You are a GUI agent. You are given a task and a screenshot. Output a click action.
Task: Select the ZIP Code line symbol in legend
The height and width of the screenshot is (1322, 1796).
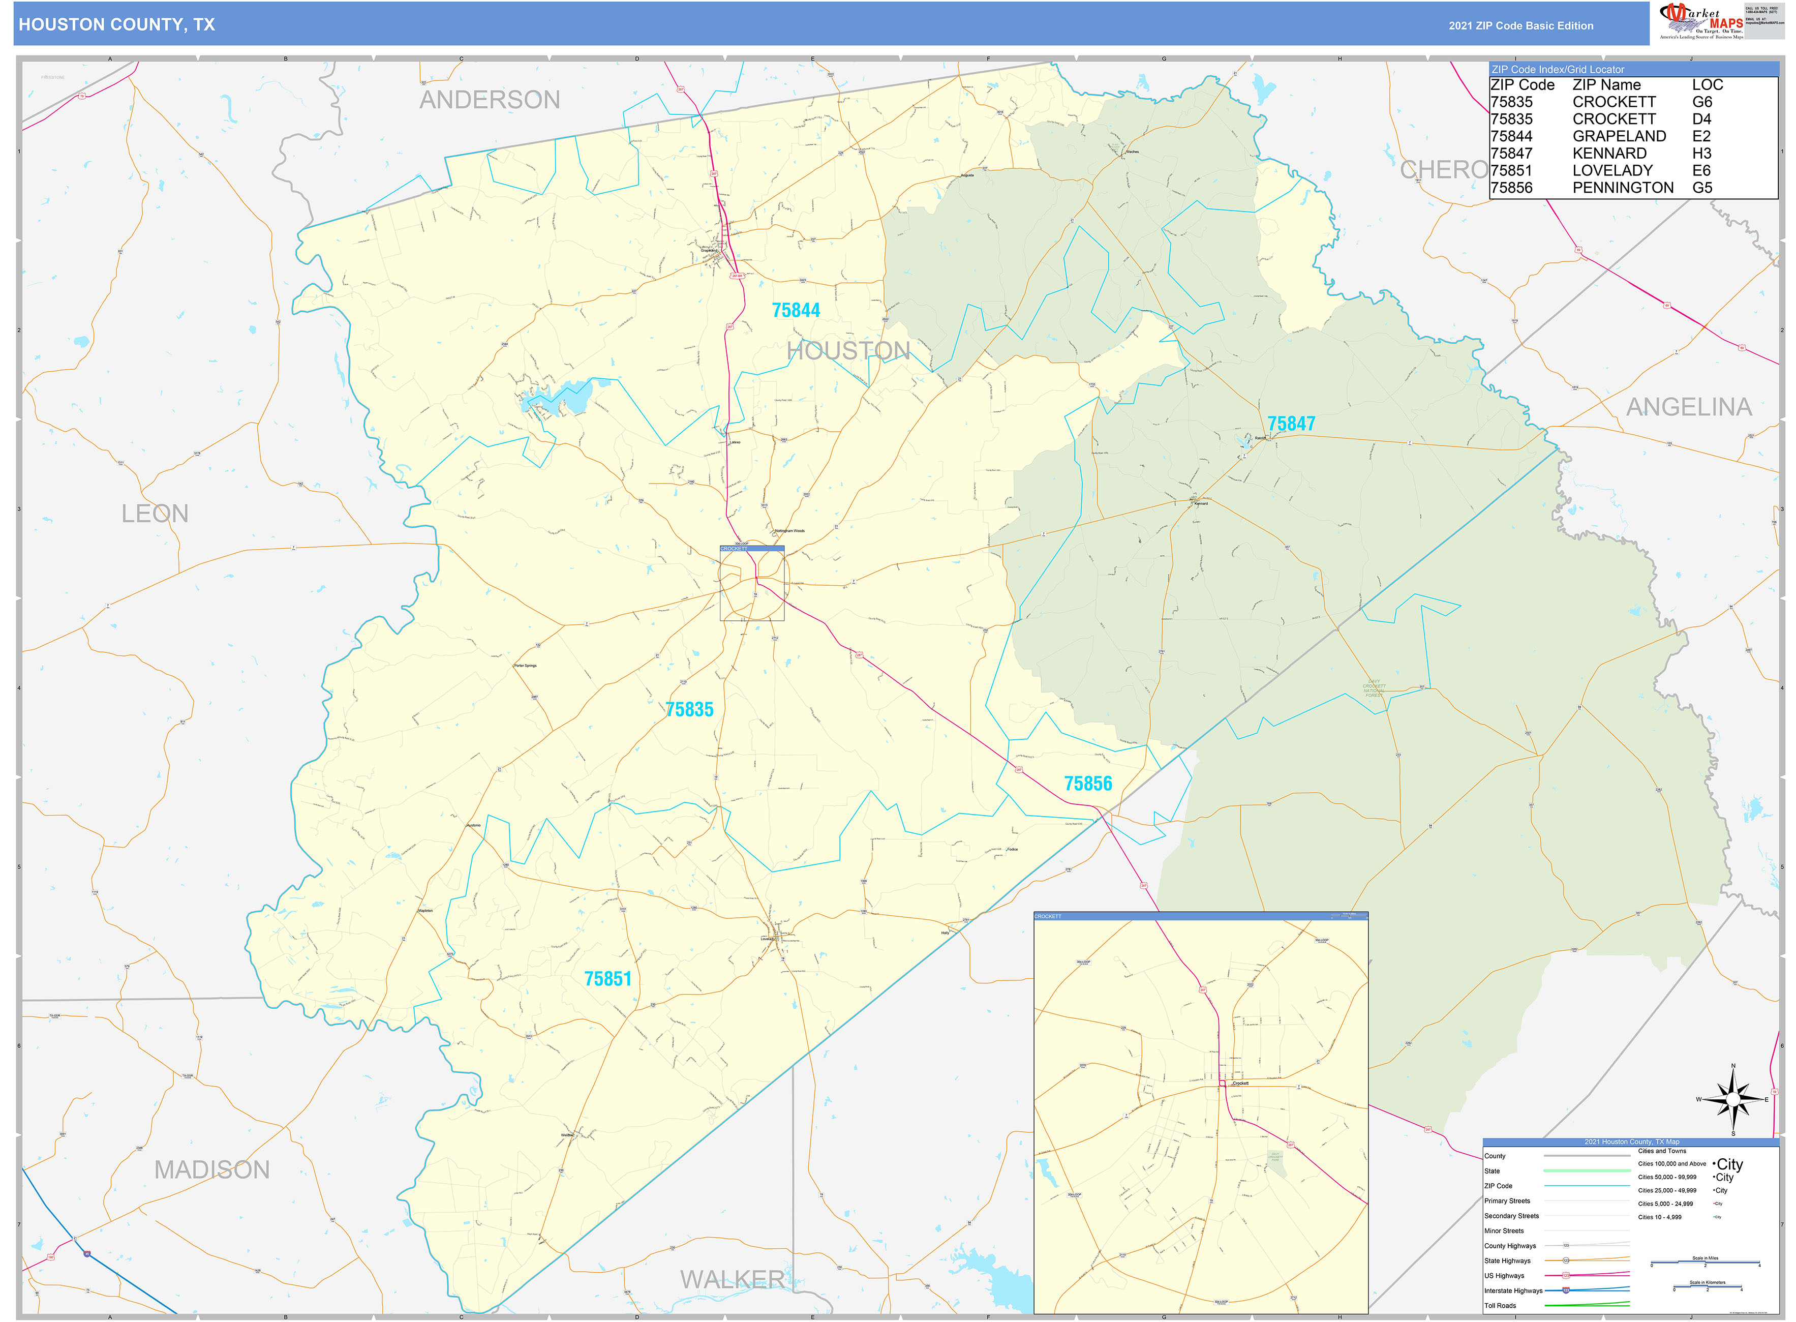click(x=1587, y=1186)
